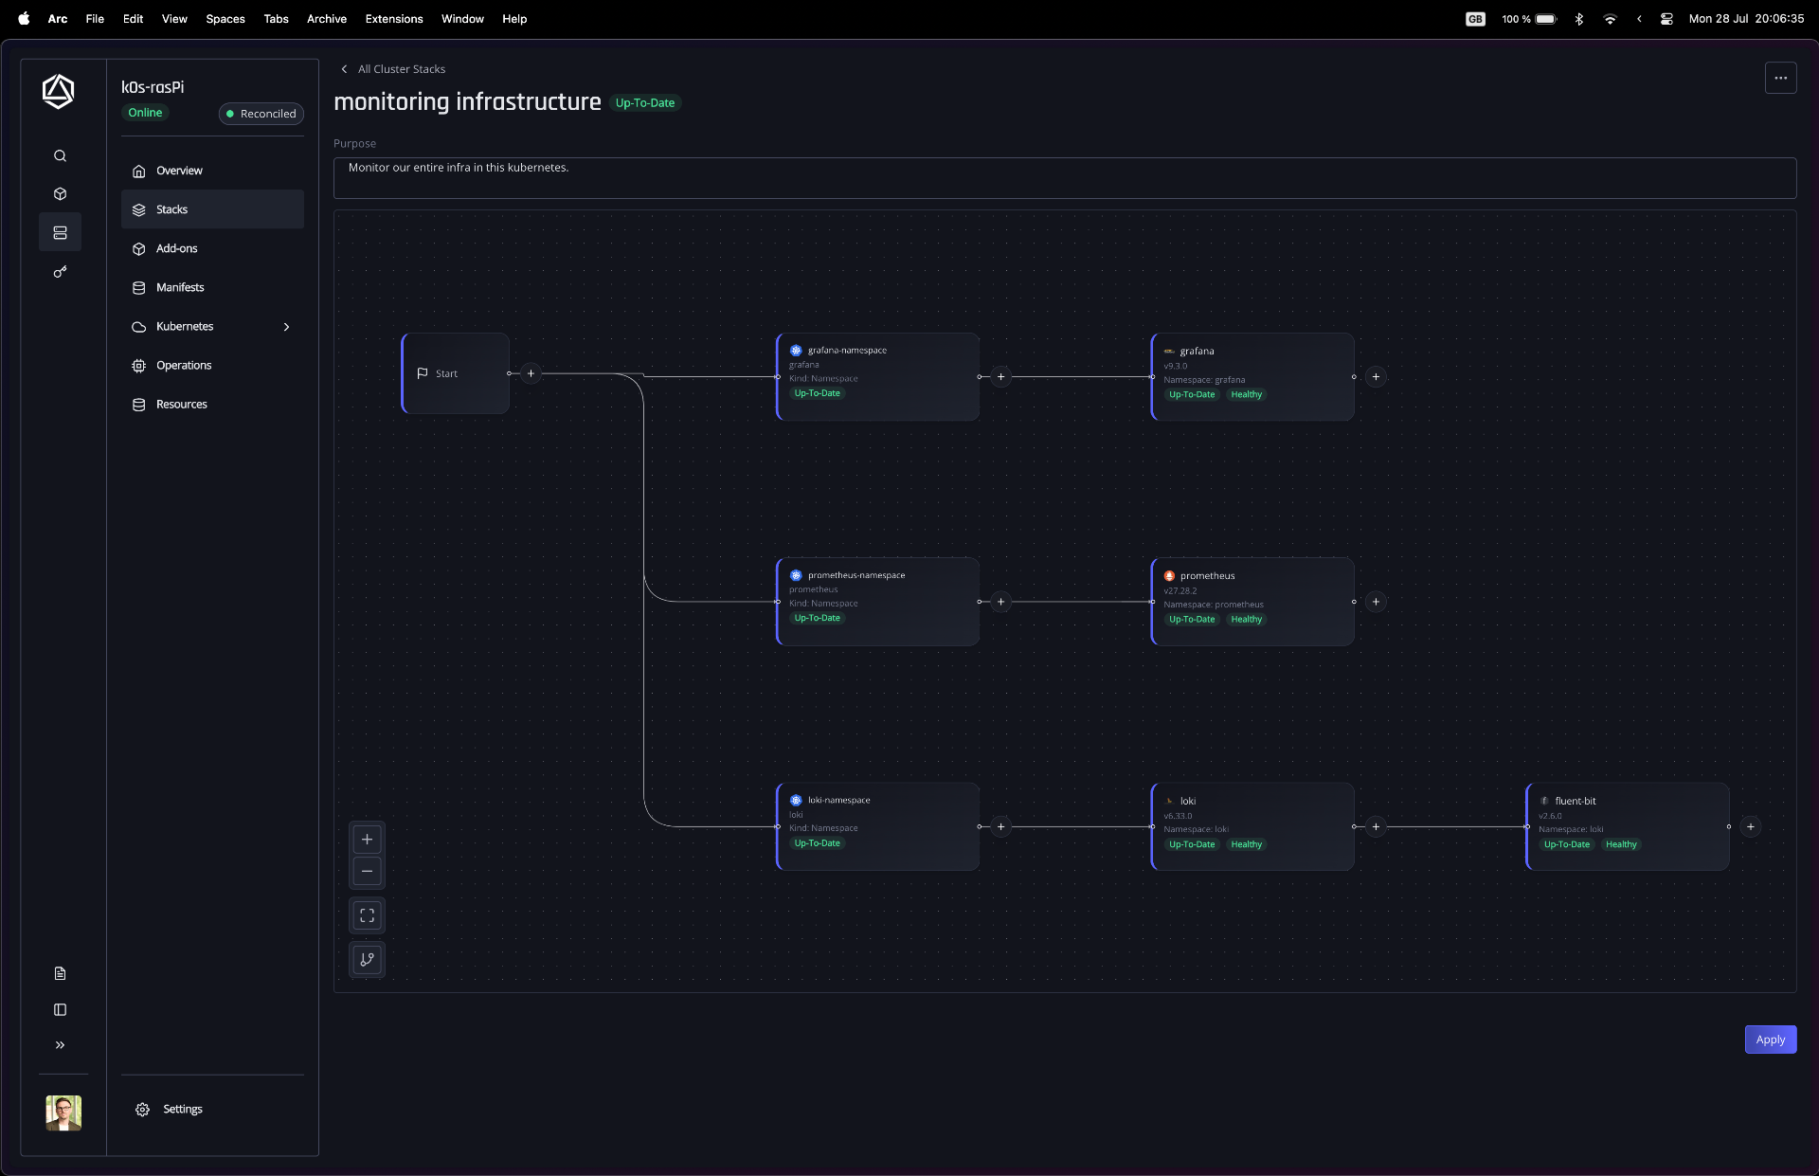Click the user avatar photo

[x=63, y=1113]
